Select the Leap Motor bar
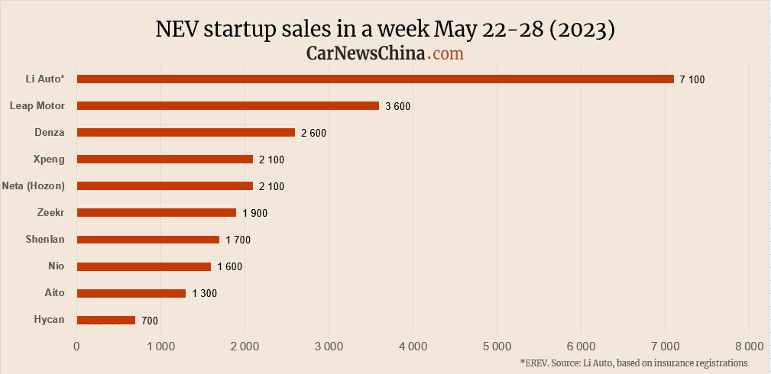Screen dimensions: 771x374 coord(228,106)
